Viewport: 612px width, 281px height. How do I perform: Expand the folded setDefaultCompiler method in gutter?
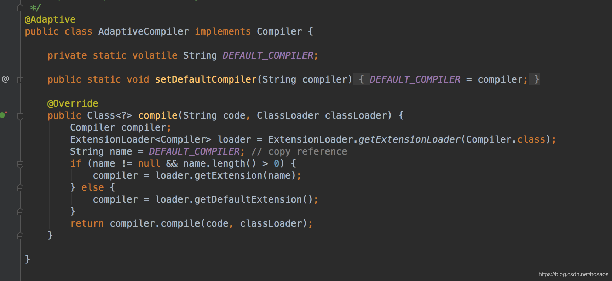20,80
